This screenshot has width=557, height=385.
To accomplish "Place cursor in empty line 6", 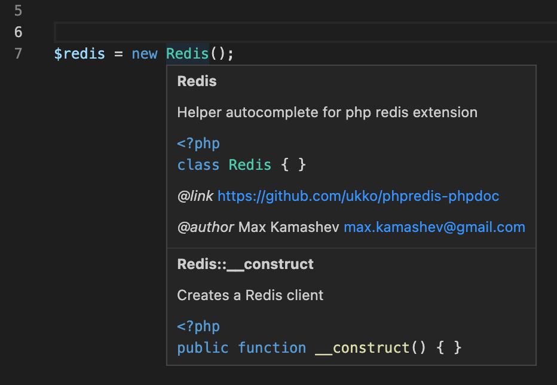I will (305, 32).
